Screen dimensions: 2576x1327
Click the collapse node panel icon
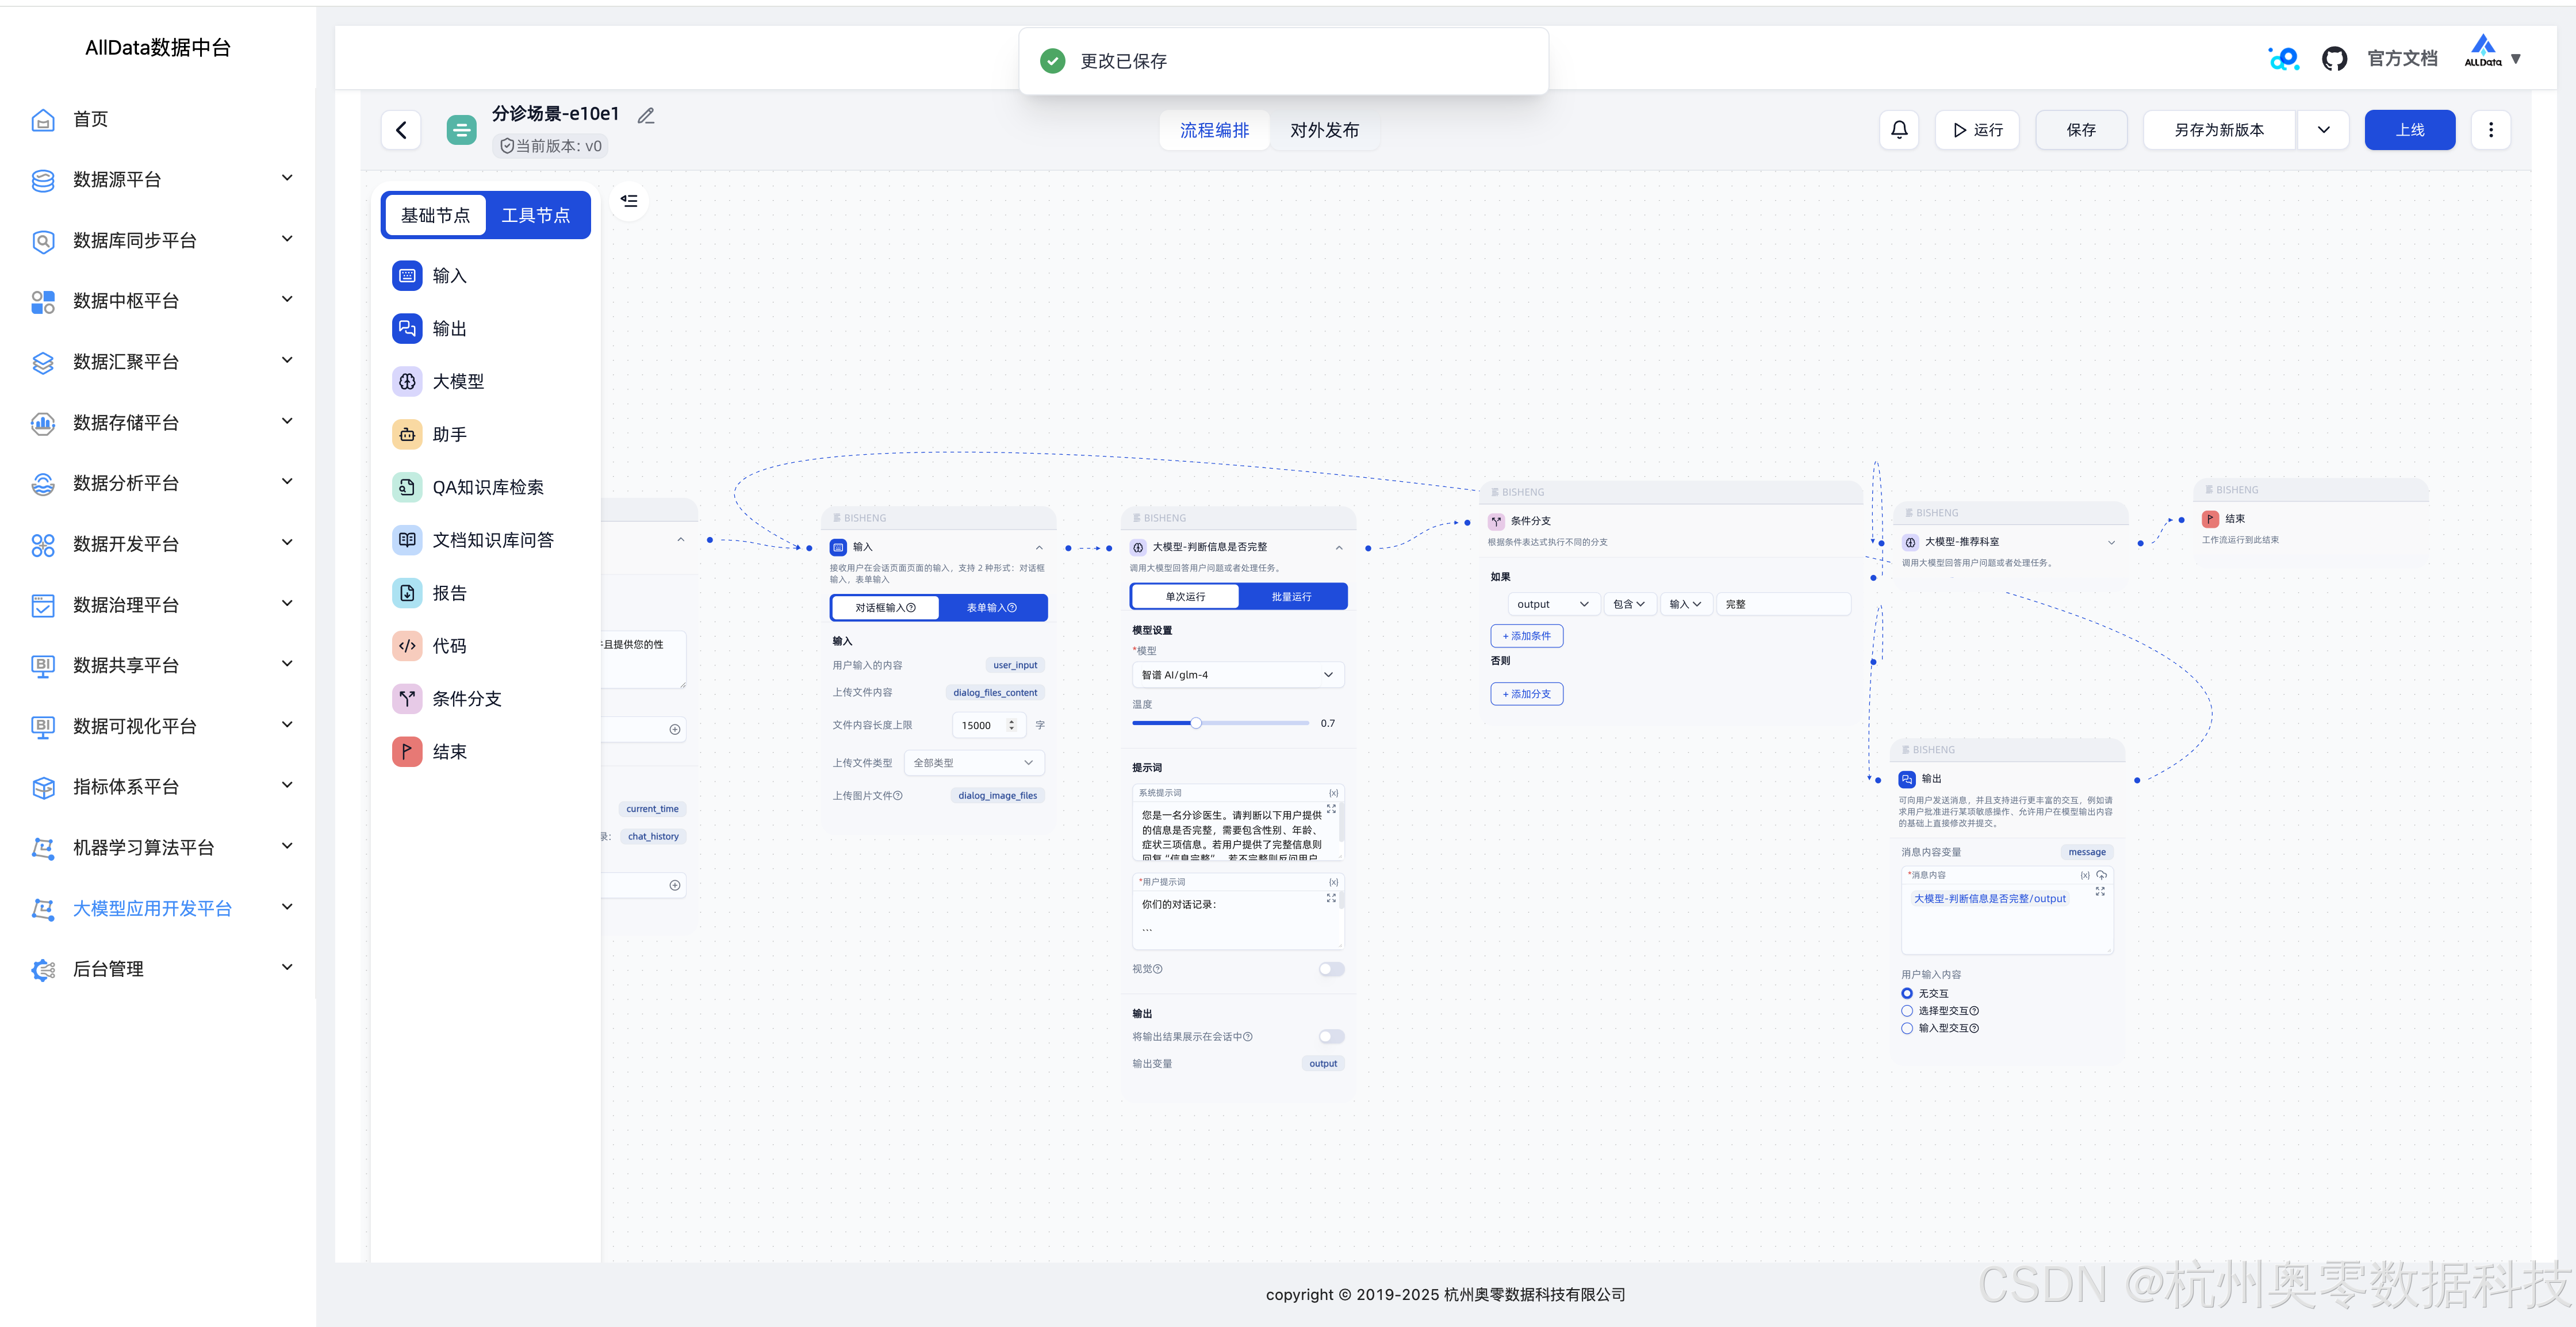tap(629, 201)
